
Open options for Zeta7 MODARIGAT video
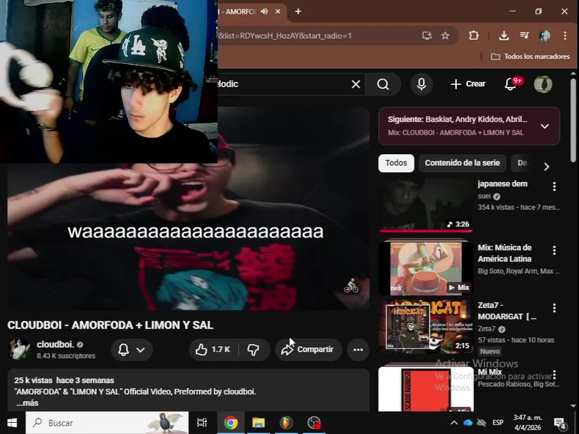click(x=554, y=308)
